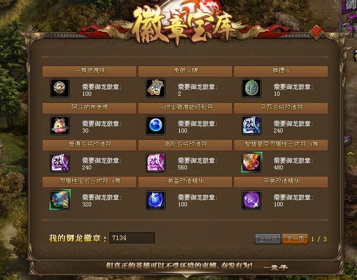Select the 智慧星辰双属性合成符 4等 icon

click(251, 162)
